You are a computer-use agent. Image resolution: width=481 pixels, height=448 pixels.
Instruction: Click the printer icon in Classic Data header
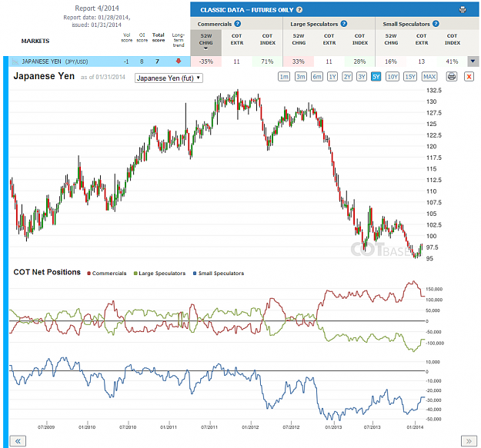pos(463,9)
